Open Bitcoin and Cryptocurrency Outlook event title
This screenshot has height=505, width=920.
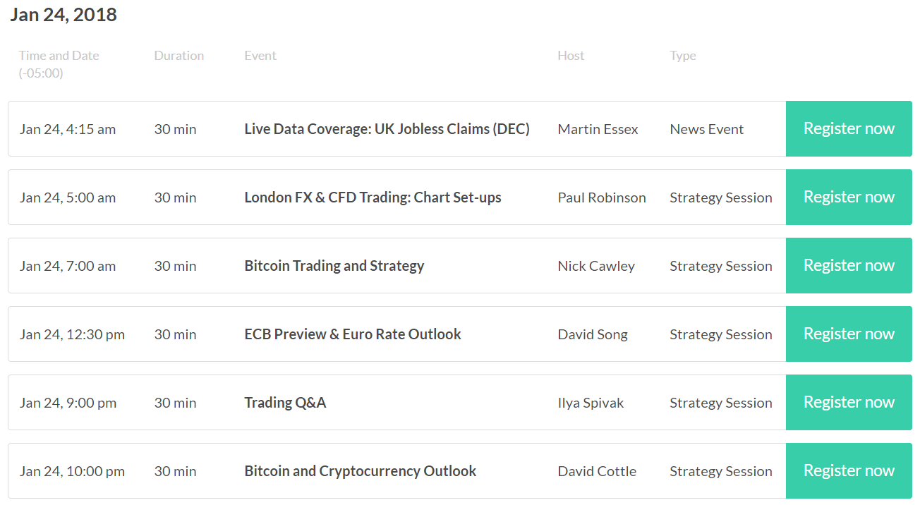(361, 471)
